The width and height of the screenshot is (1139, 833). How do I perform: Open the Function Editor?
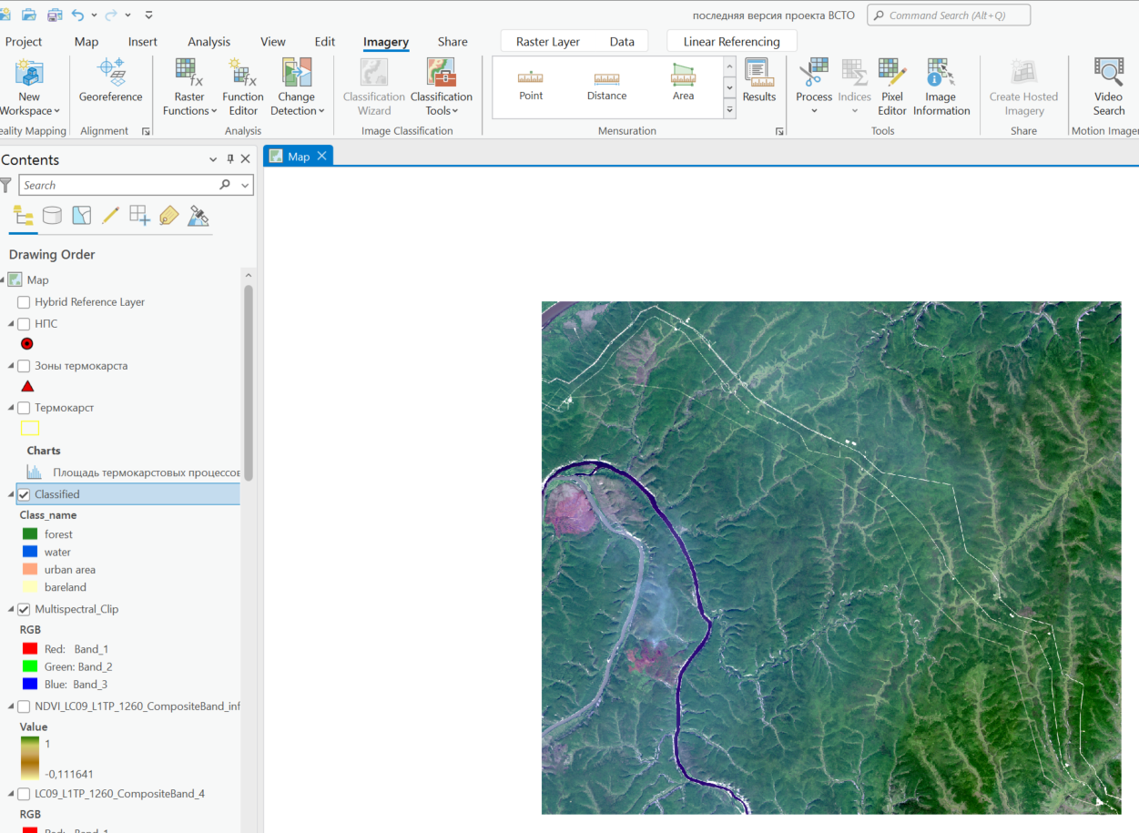tap(242, 81)
